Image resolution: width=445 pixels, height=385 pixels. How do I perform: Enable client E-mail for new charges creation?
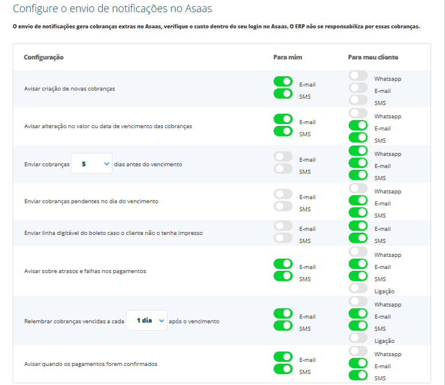(x=358, y=88)
